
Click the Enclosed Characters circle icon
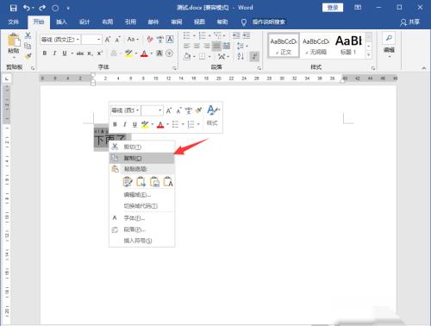[170, 53]
